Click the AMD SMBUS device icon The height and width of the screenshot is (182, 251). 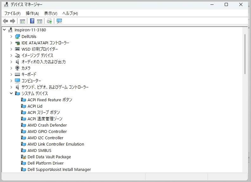(x=23, y=150)
